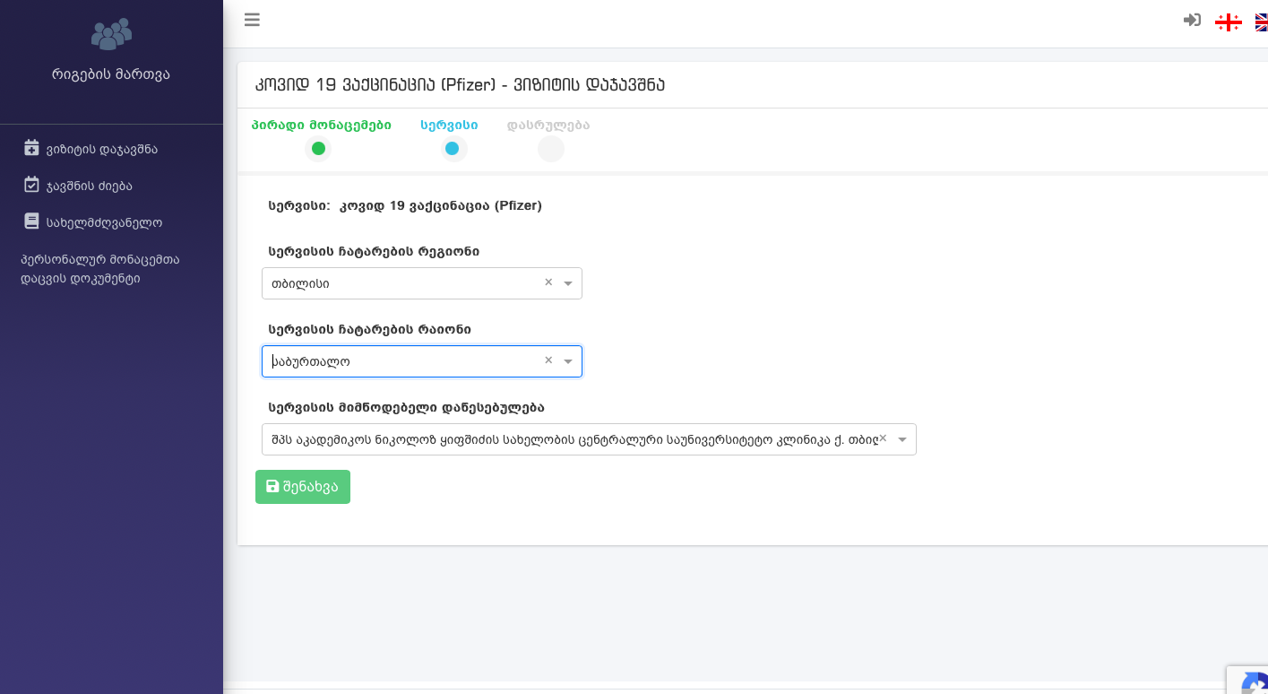This screenshot has height=694, width=1268.
Task: Switch language with the Georgian flag
Action: 1228,22
